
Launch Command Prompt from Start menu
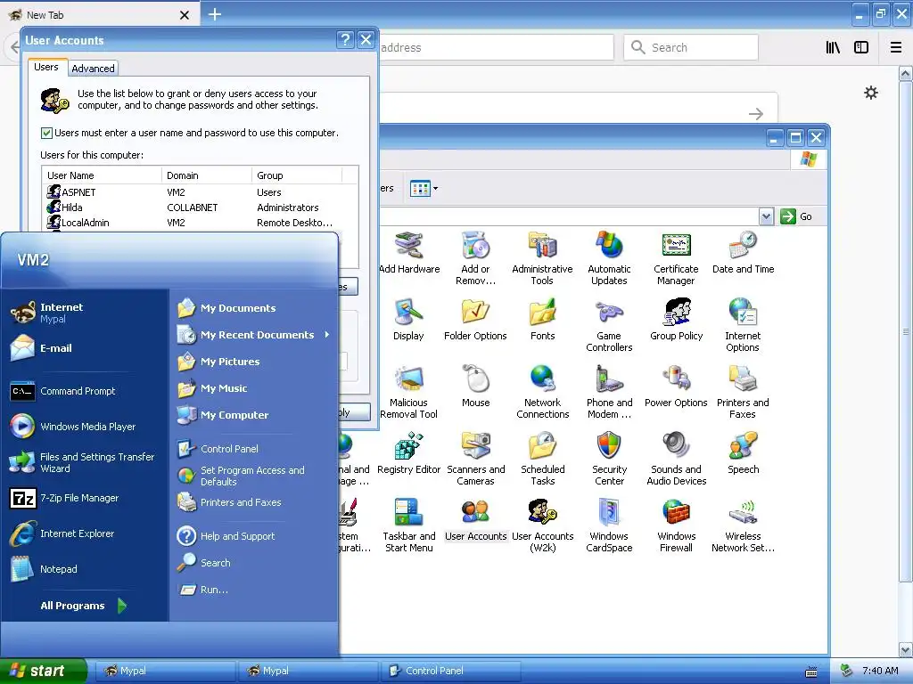pos(63,392)
